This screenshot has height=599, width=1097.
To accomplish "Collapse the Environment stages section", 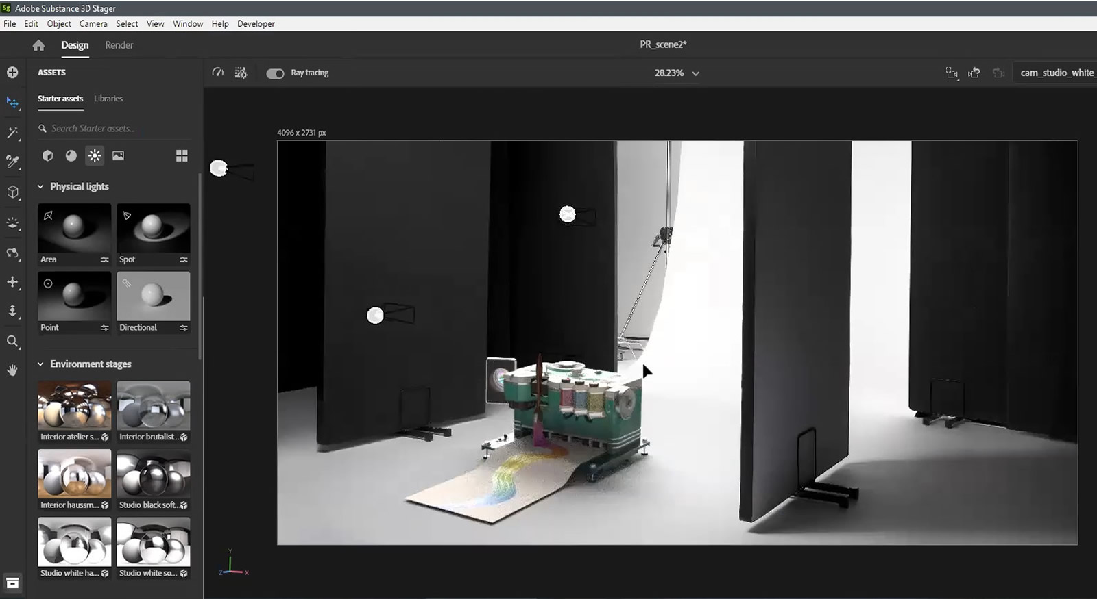I will pos(40,364).
